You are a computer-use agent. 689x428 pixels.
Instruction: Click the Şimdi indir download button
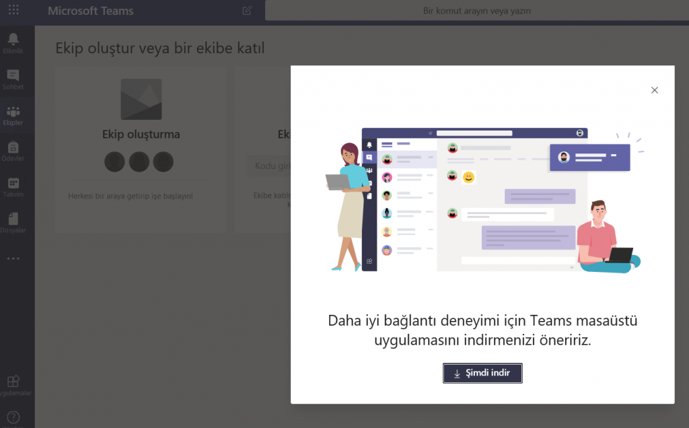(x=482, y=373)
